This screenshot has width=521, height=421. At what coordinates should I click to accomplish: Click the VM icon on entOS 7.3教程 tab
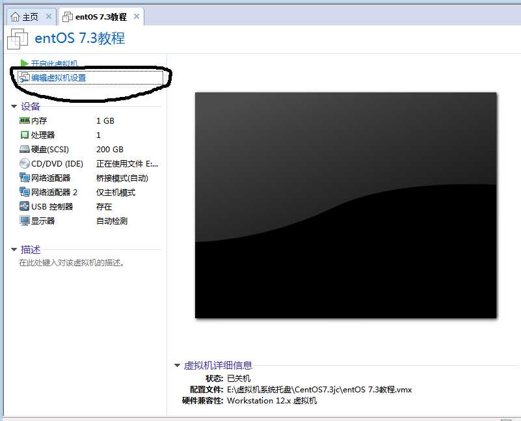pyautogui.click(x=68, y=17)
